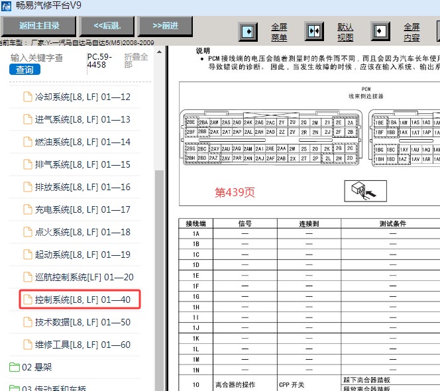Click the CPP 开关 cell
Image resolution: width=440 pixels, height=391 pixels.
[x=292, y=384]
